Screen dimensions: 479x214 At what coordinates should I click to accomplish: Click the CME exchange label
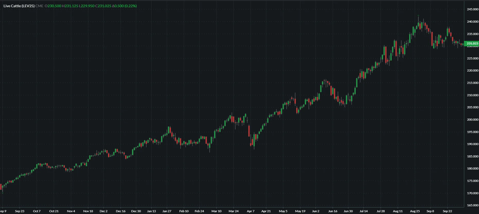coord(39,6)
